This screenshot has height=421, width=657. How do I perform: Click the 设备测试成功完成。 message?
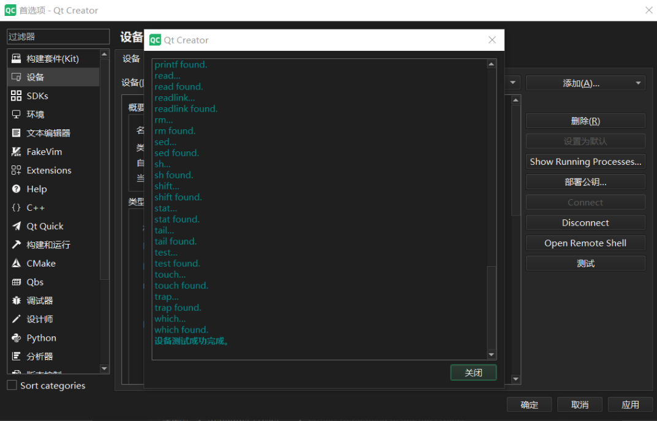(192, 341)
